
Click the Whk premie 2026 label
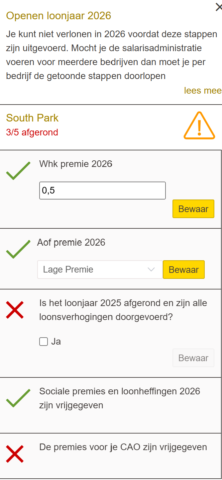click(76, 164)
